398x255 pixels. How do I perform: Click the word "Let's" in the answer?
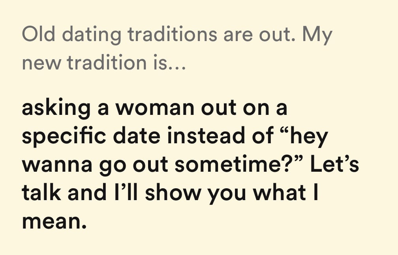tap(334, 164)
